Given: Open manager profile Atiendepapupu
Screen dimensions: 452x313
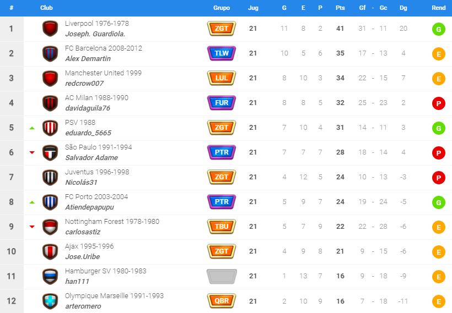Looking at the screenshot, I should [x=89, y=207].
